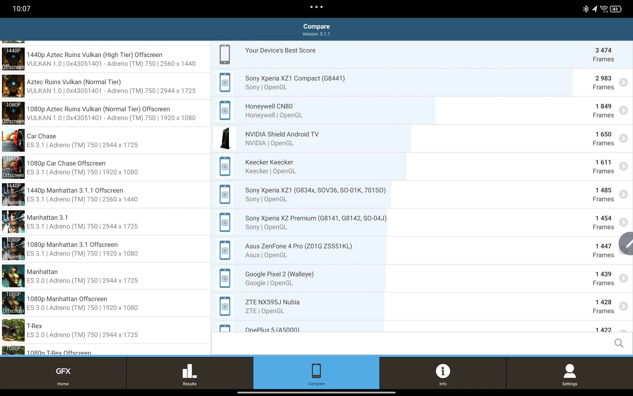Open details arrow for Google Pixel 2 (Walleye)
The image size is (633, 396).
click(x=623, y=278)
